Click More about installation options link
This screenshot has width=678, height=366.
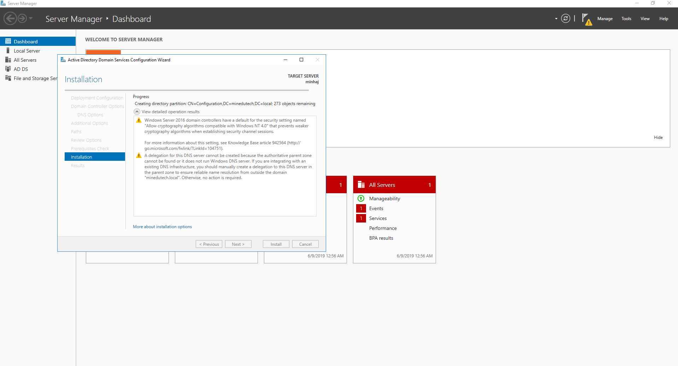pos(162,227)
